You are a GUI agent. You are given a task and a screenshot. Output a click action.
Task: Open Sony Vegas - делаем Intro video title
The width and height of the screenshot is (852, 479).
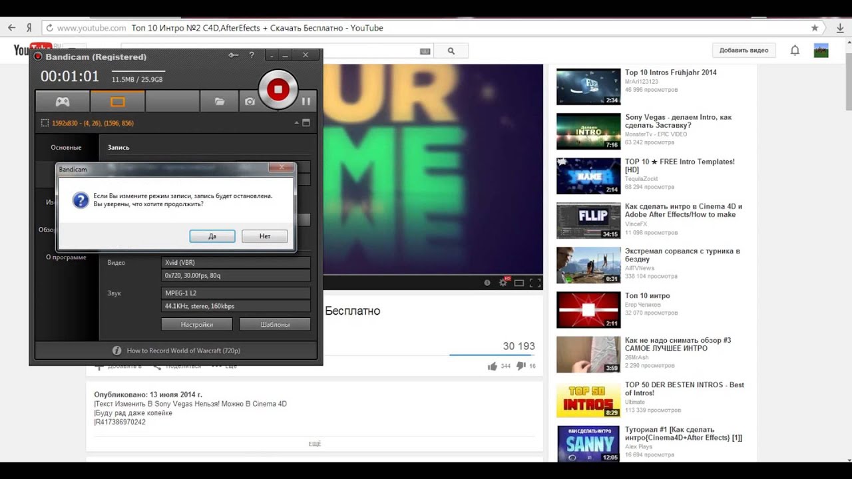point(678,121)
